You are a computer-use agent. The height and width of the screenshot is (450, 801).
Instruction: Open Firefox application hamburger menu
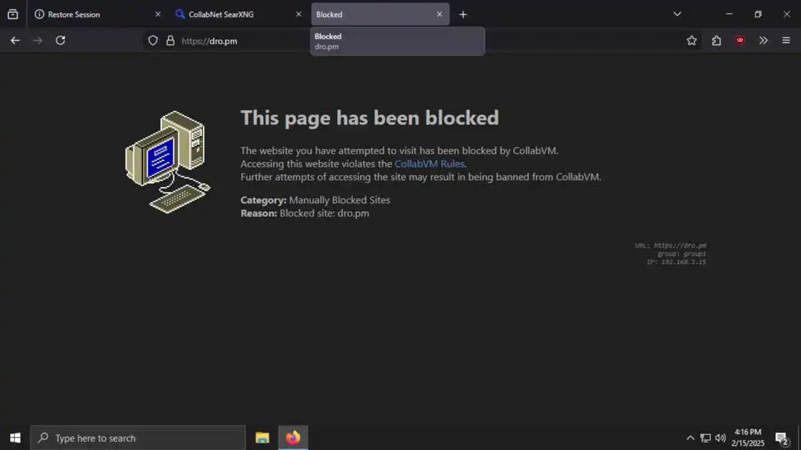pyautogui.click(x=787, y=41)
